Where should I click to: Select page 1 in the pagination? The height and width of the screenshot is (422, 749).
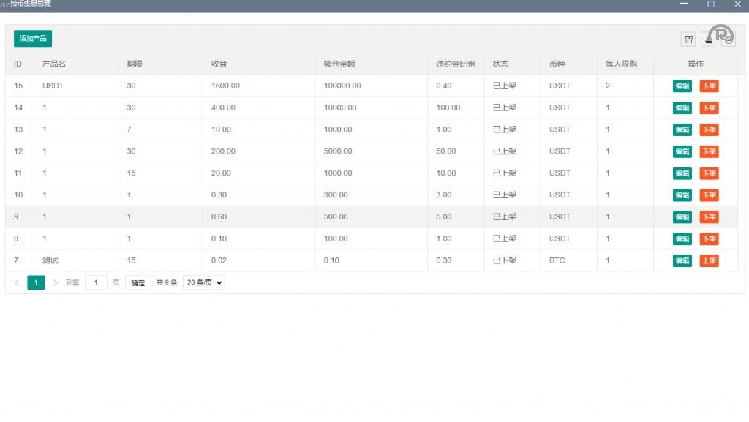coord(36,282)
